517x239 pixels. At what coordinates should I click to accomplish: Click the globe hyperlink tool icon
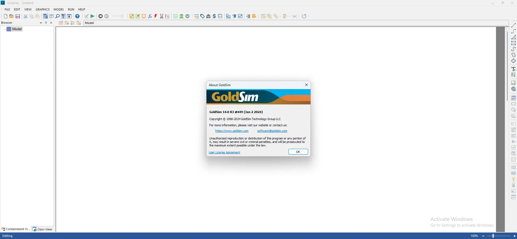pos(513,89)
